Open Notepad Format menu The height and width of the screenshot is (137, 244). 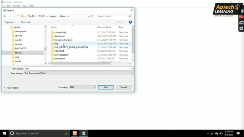[16, 6]
